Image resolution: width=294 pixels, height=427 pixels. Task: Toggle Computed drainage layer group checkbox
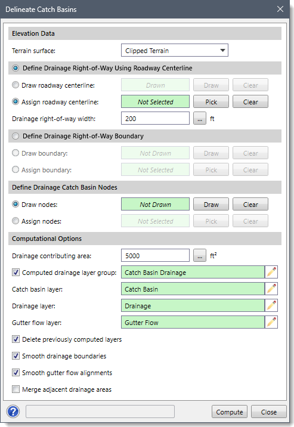coord(16,273)
